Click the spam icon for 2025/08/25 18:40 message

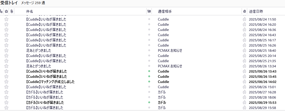click(x=244, y=50)
